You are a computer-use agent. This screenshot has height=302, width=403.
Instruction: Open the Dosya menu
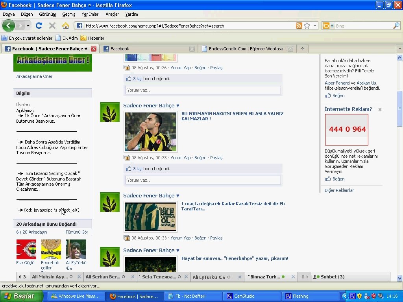[9, 14]
